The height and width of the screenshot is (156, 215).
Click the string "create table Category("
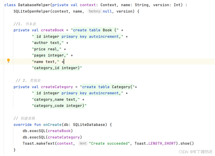coord(107,87)
